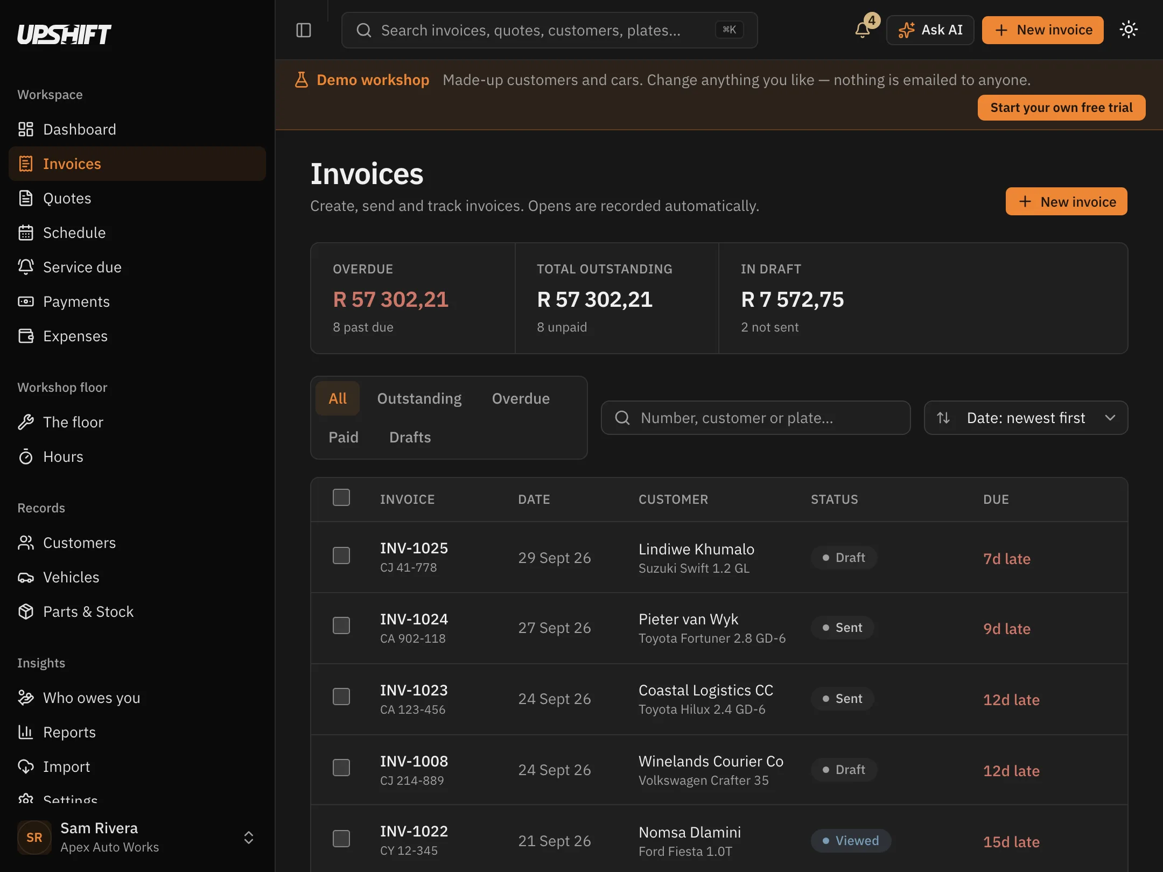Open invoice INV-1025

tap(414, 548)
